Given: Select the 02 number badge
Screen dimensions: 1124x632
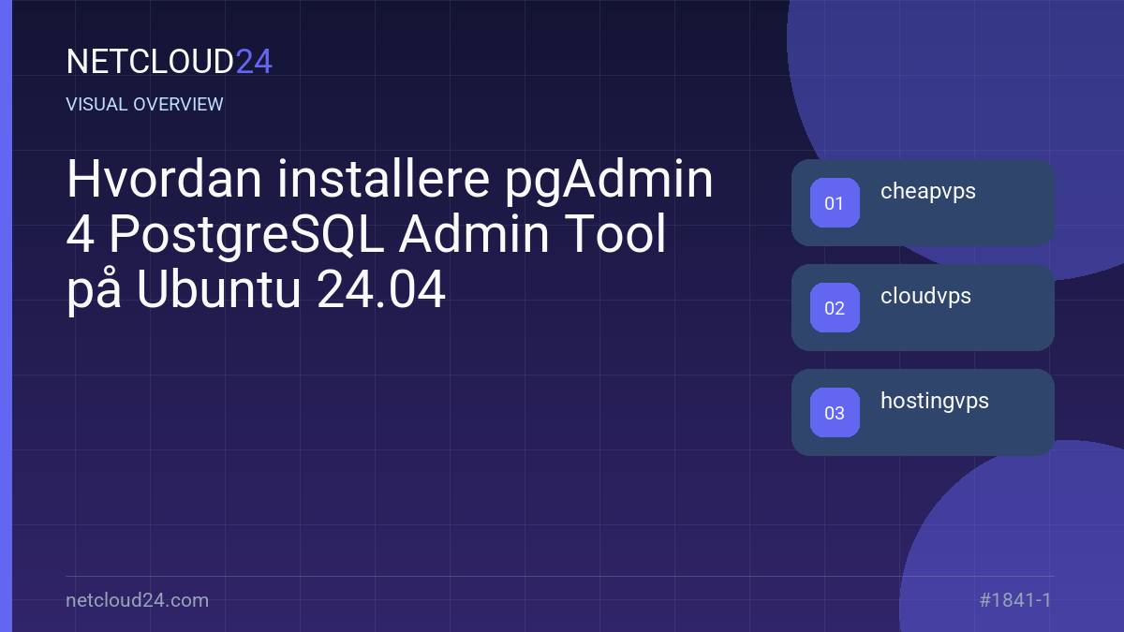Looking at the screenshot, I should pyautogui.click(x=835, y=308).
